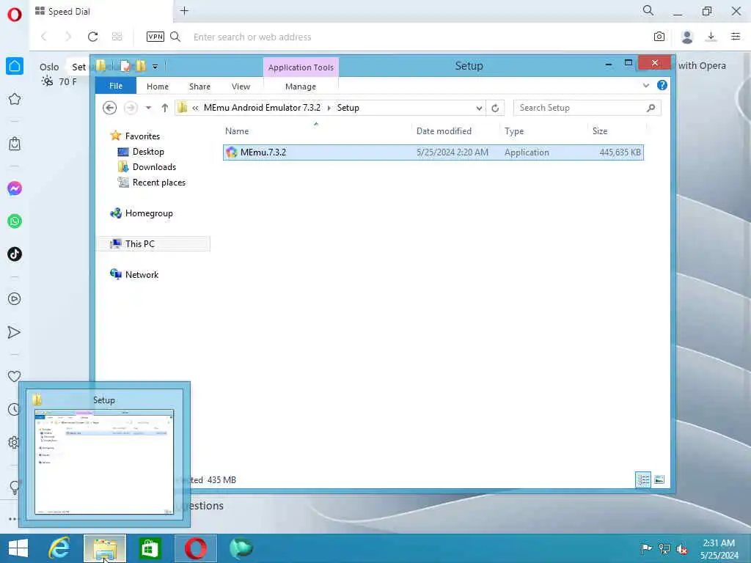Select the Speed Dial browser tab

(x=101, y=12)
